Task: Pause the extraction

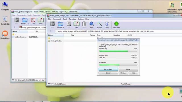Action: click(x=128, y=69)
